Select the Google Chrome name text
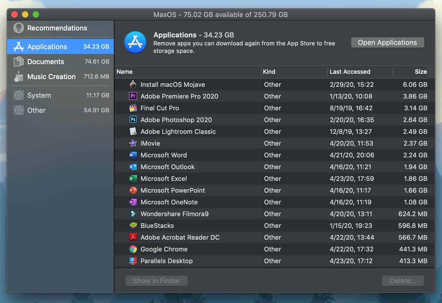Image resolution: width=442 pixels, height=303 pixels. [164, 249]
